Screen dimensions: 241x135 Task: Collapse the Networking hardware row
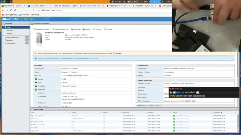(x=34, y=90)
